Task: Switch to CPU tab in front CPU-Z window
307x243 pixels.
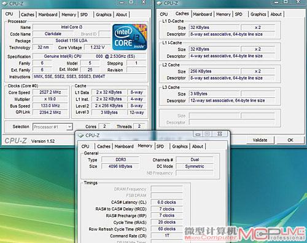Action: pyautogui.click(x=85, y=146)
